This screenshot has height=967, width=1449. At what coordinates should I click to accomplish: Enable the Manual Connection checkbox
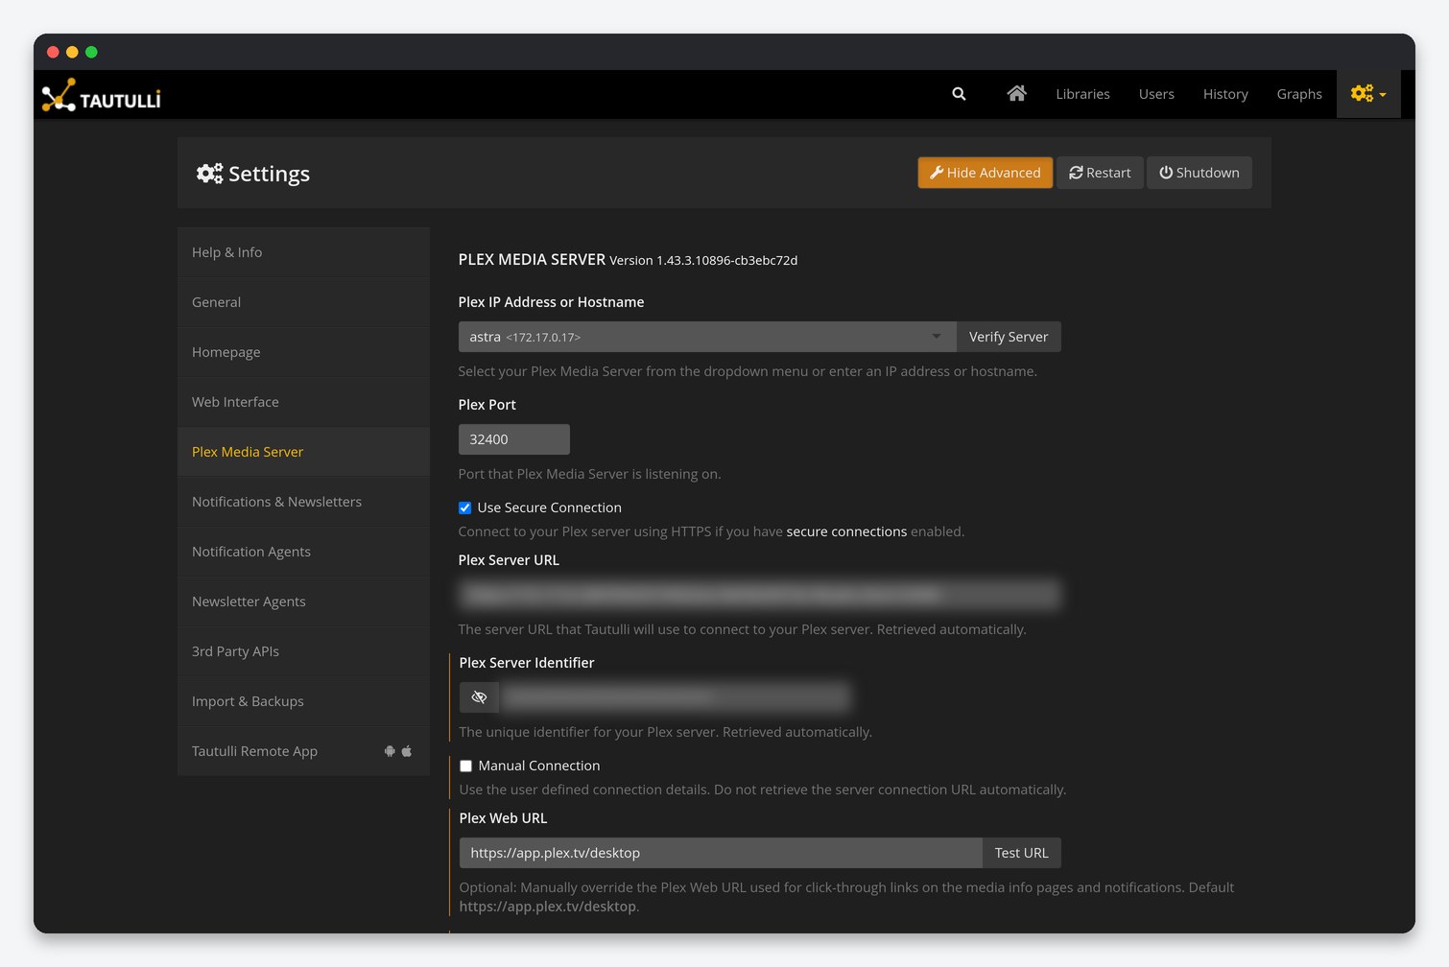click(x=465, y=766)
